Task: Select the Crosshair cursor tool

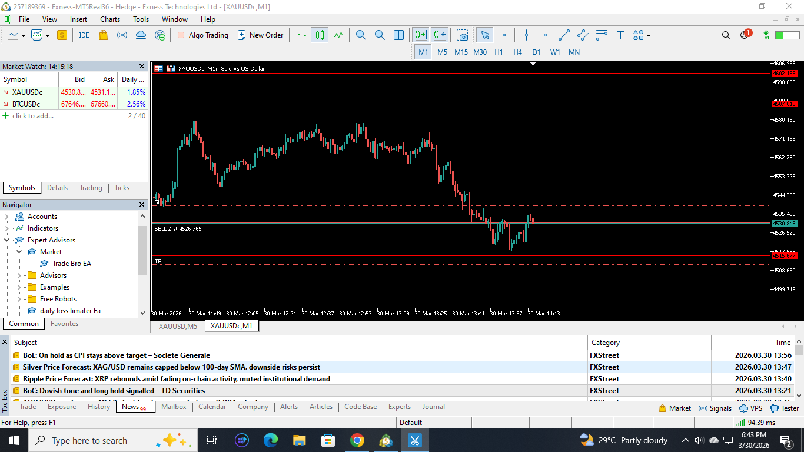Action: point(504,35)
